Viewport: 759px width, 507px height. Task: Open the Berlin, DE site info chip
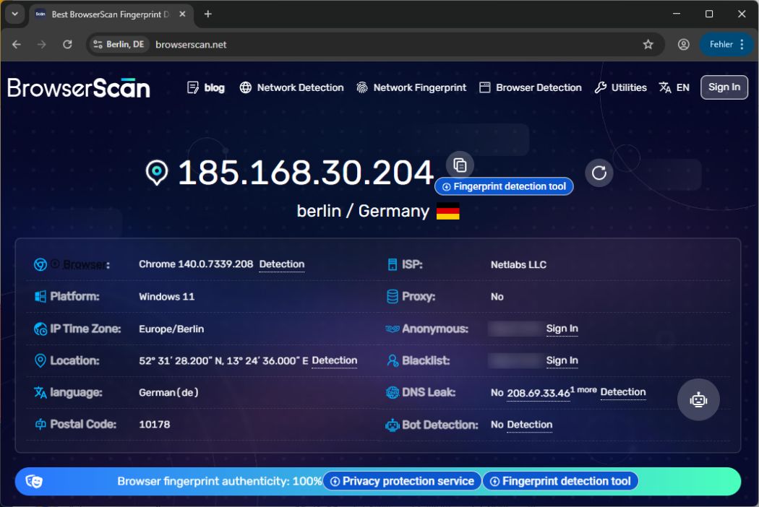click(x=118, y=45)
